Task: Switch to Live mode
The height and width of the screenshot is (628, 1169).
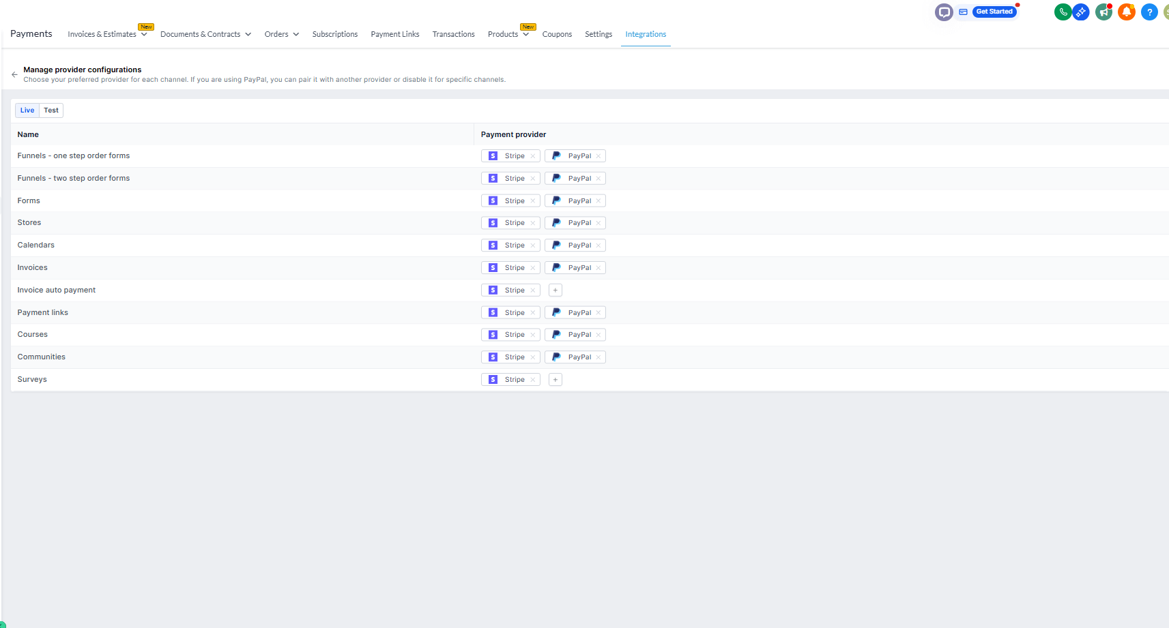Action: 27,110
